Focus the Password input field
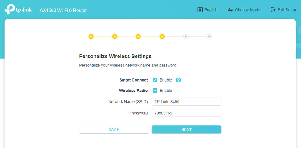301x148 pixels. [x=186, y=113]
